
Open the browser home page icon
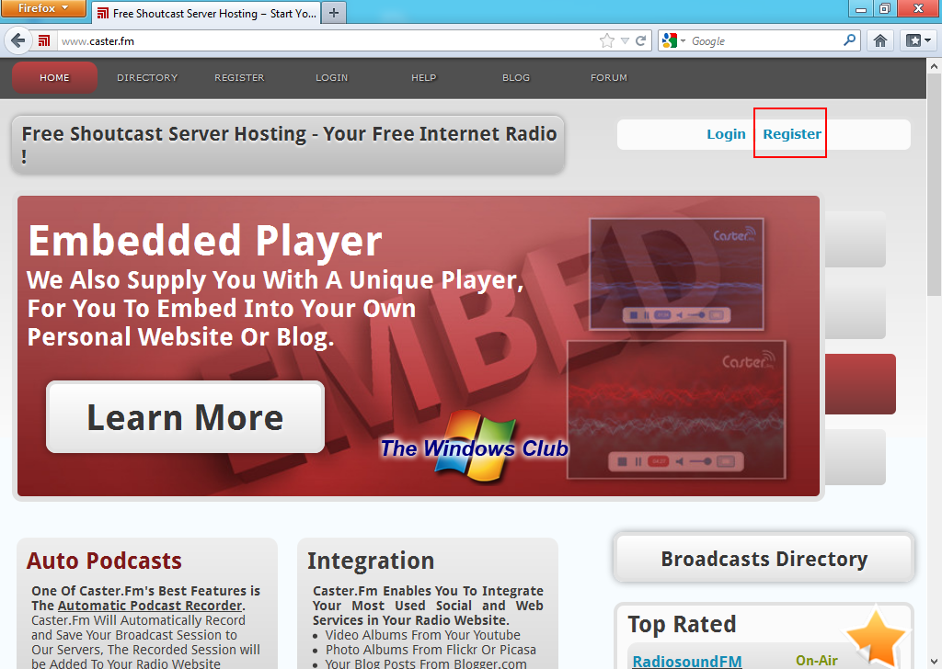point(880,40)
